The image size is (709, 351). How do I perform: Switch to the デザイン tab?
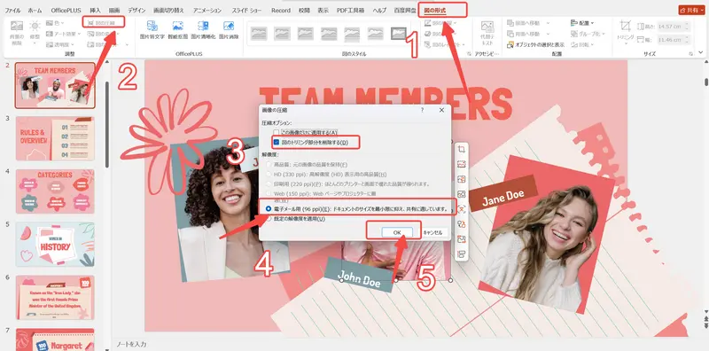click(x=136, y=10)
